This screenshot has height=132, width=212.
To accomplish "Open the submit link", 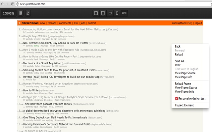I will [x=92, y=23].
